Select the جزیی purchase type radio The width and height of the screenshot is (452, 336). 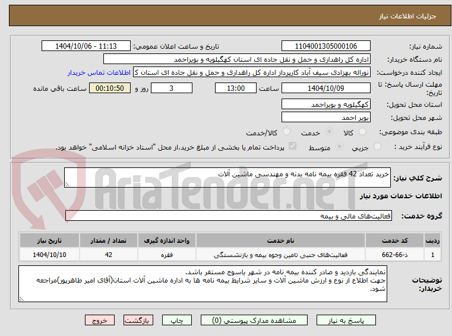point(377,147)
